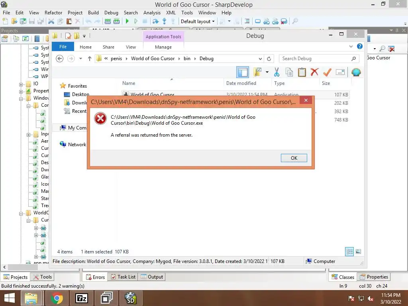Click the Folder options icon in Explorer toolbar
Image resolution: width=408 pixels, height=306 pixels.
[x=257, y=72]
